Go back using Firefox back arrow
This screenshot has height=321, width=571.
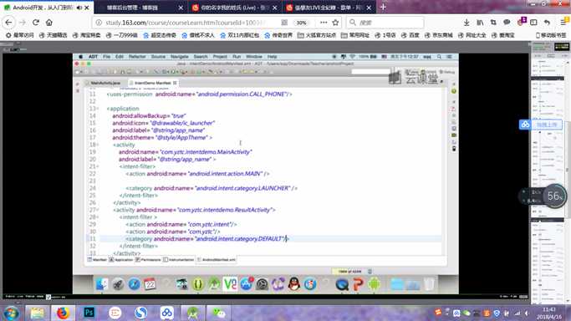(8, 23)
